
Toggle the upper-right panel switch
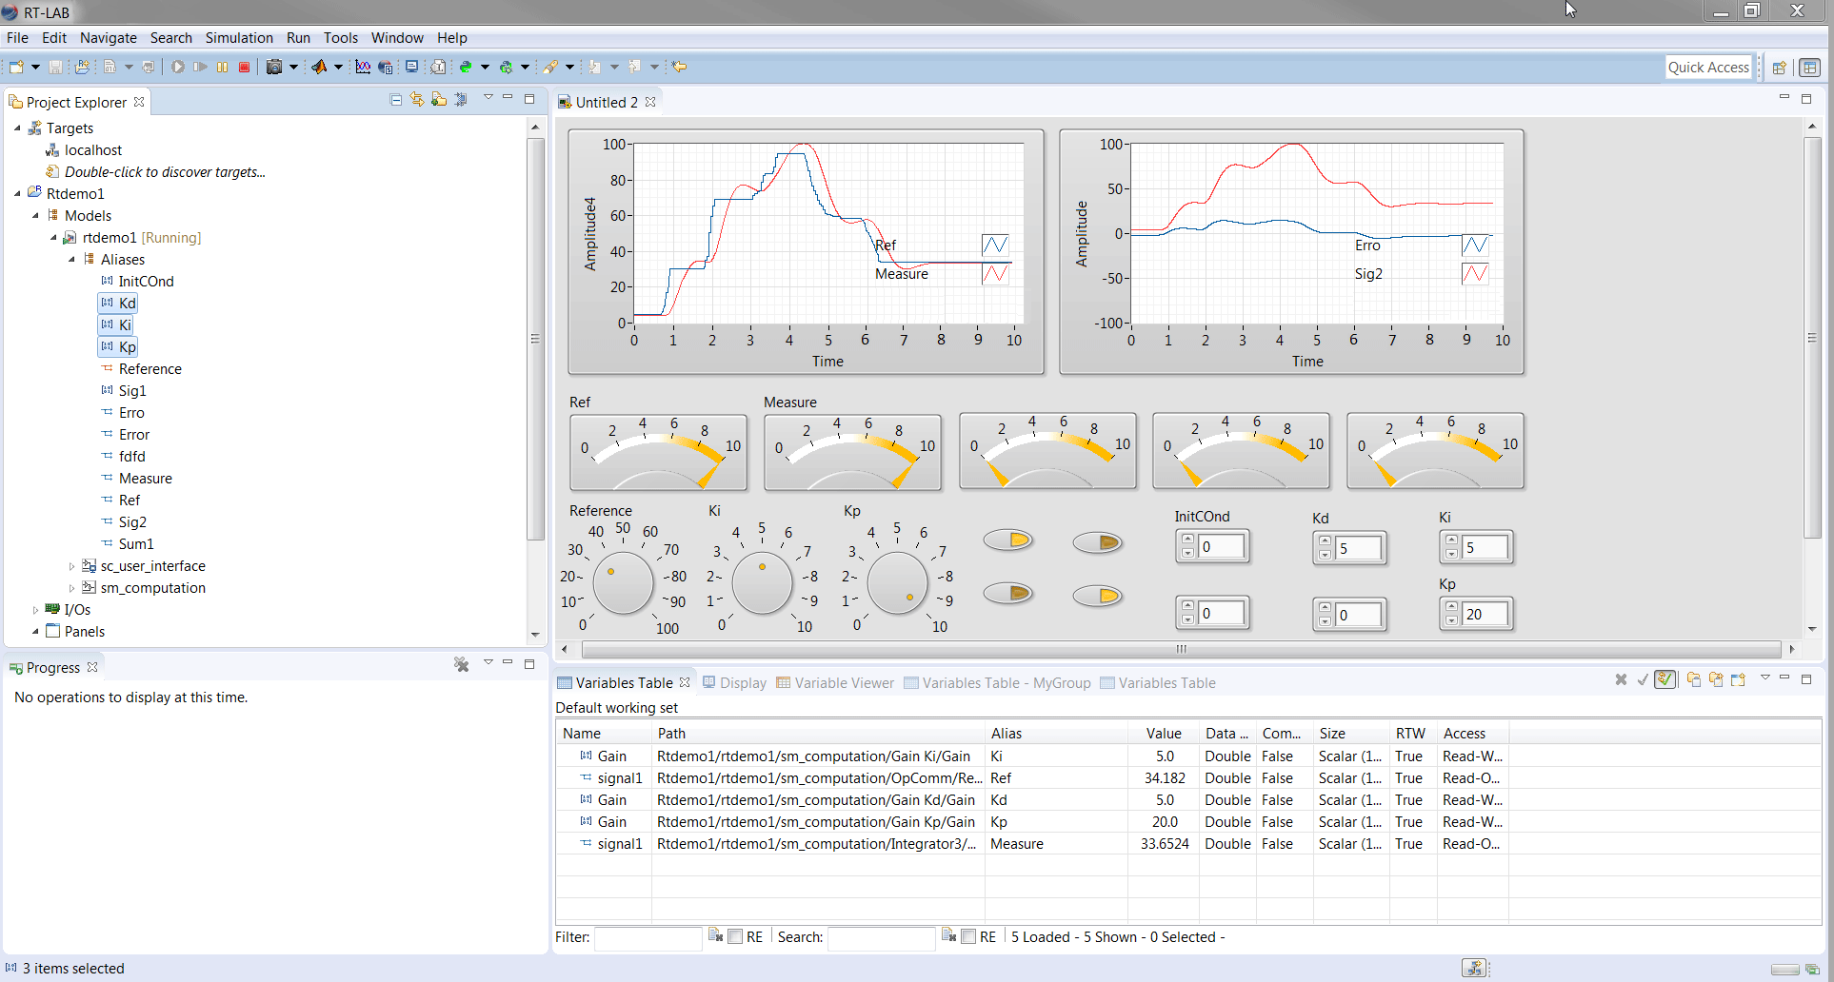[1098, 542]
